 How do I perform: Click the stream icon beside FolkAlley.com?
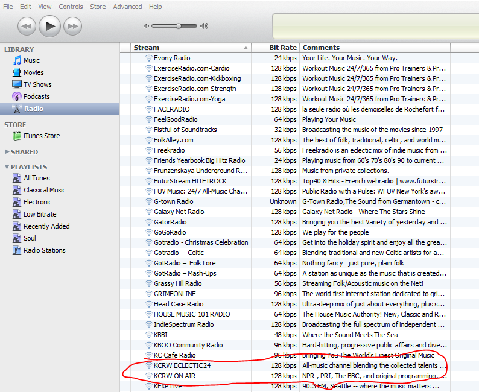(x=148, y=140)
